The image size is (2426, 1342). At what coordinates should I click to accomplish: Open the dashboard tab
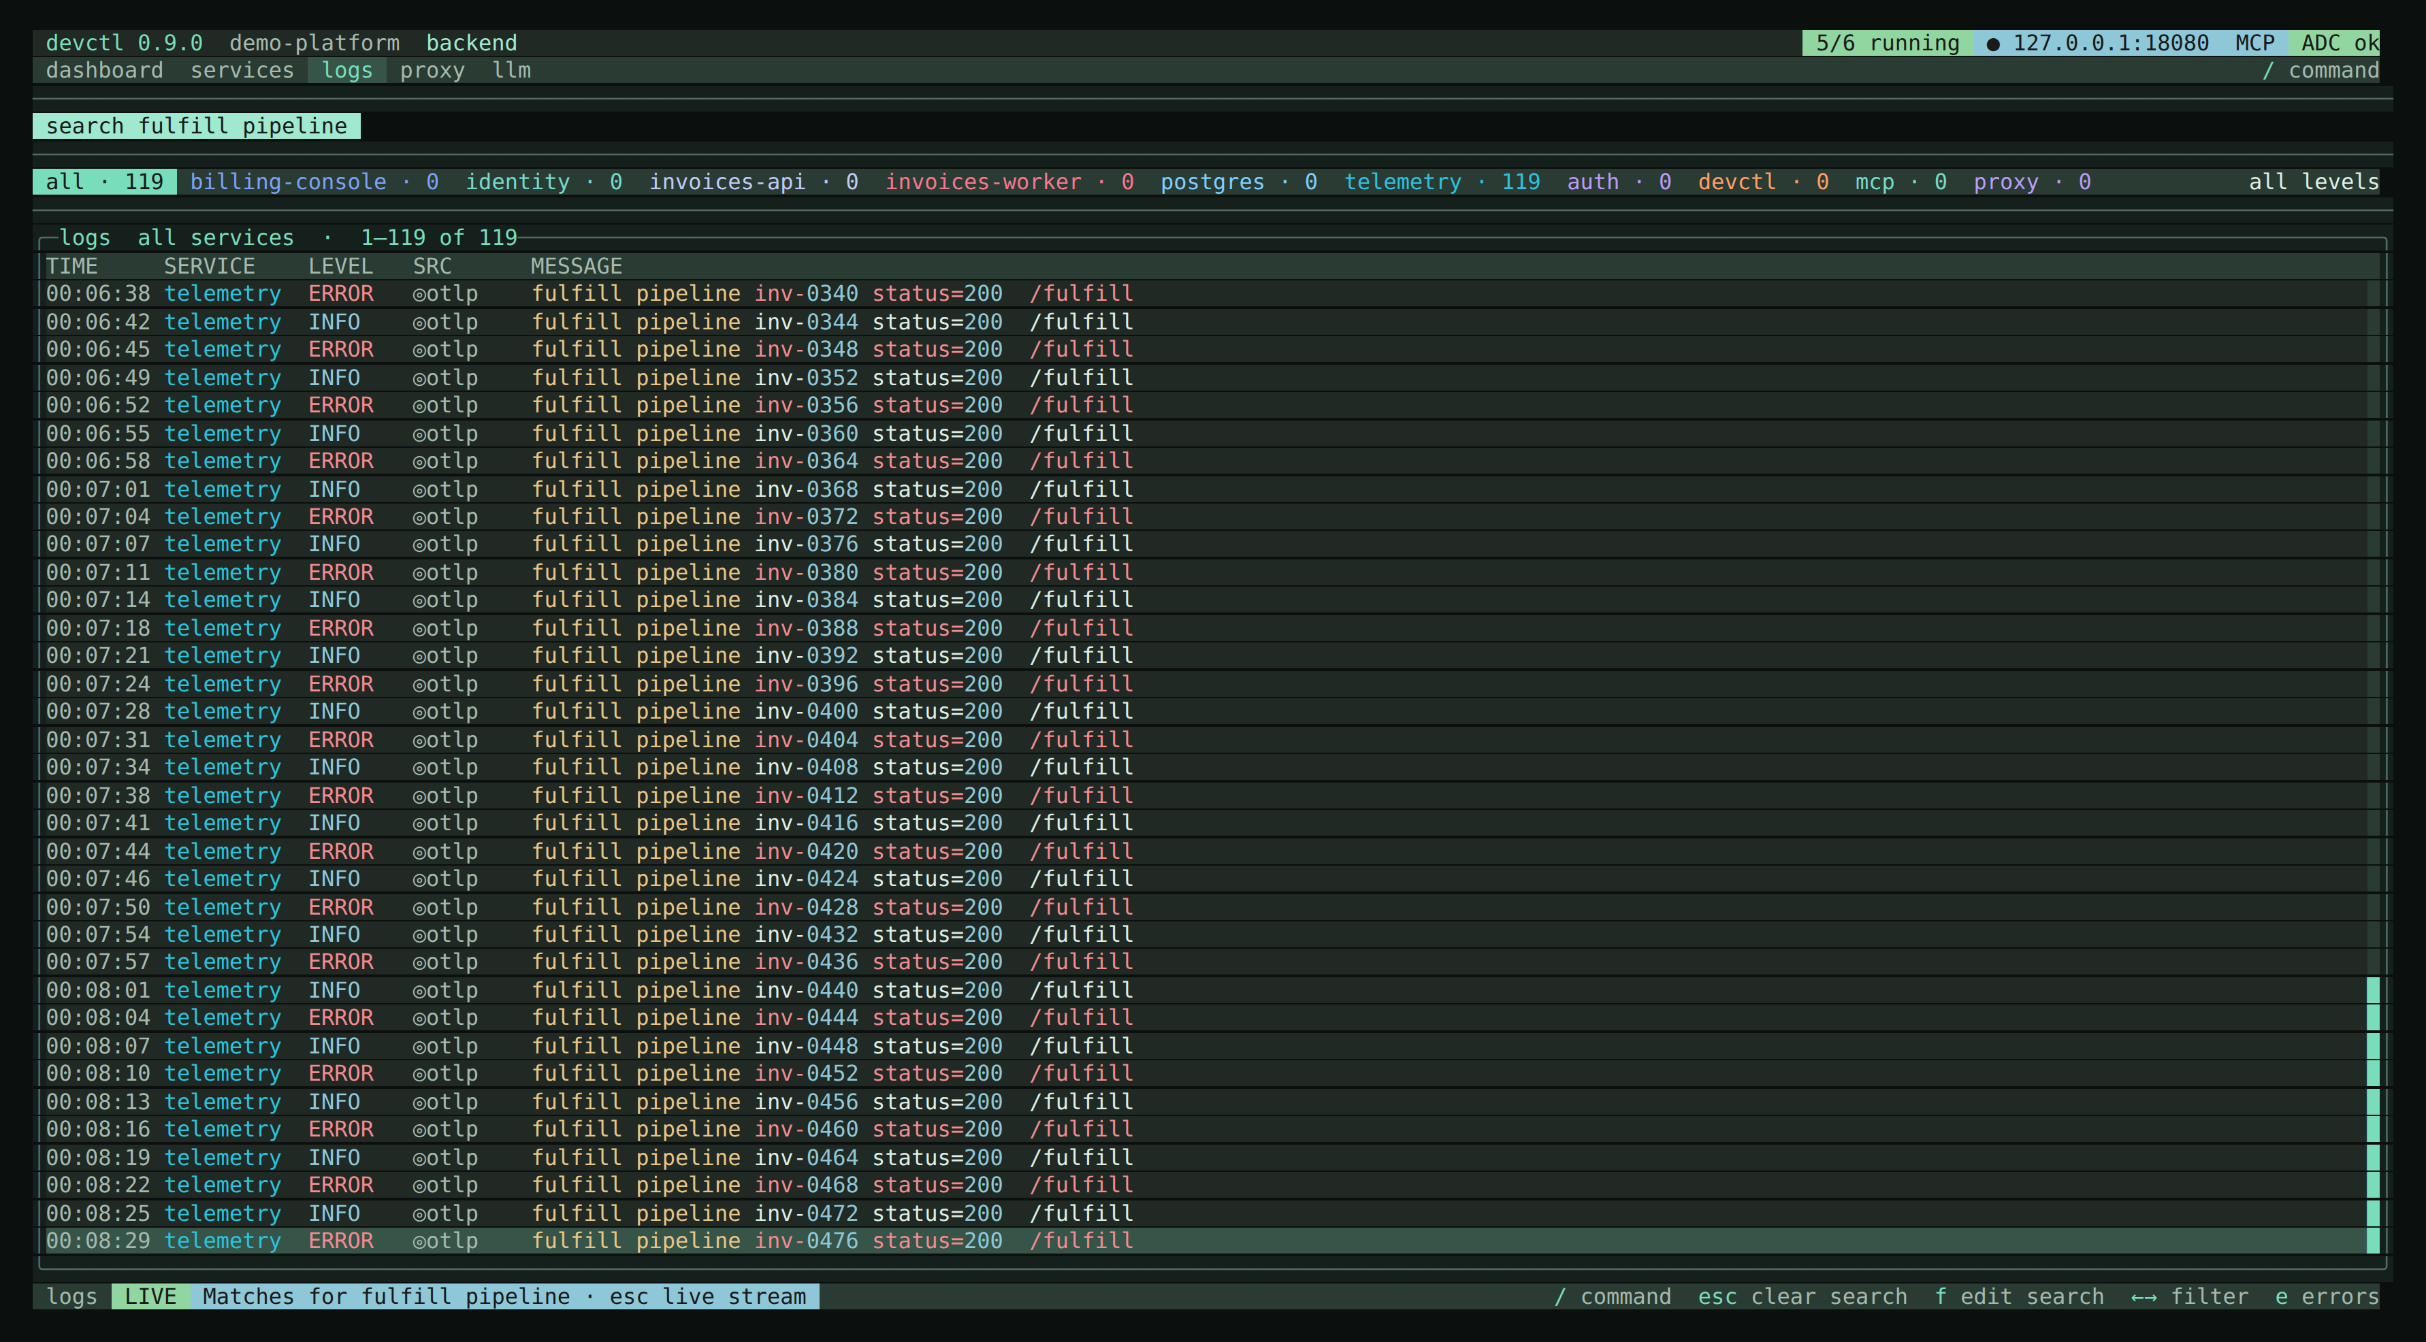103,71
